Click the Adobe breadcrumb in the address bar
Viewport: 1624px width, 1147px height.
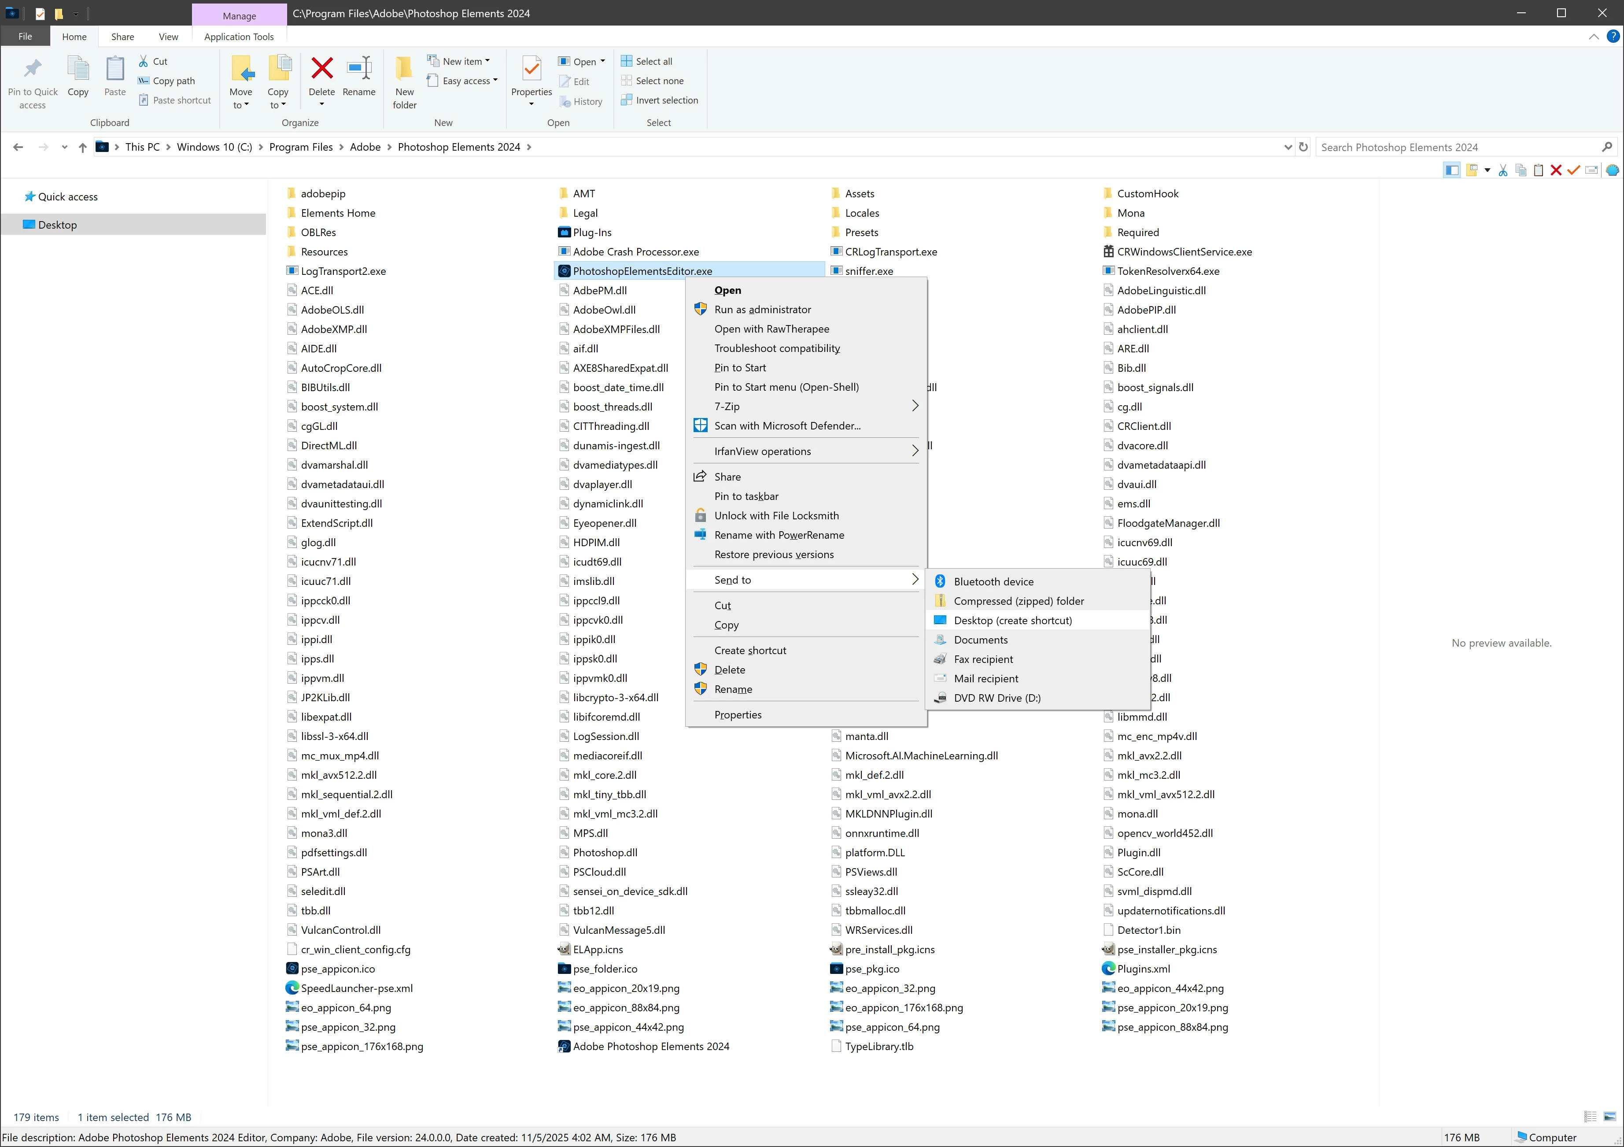[365, 147]
